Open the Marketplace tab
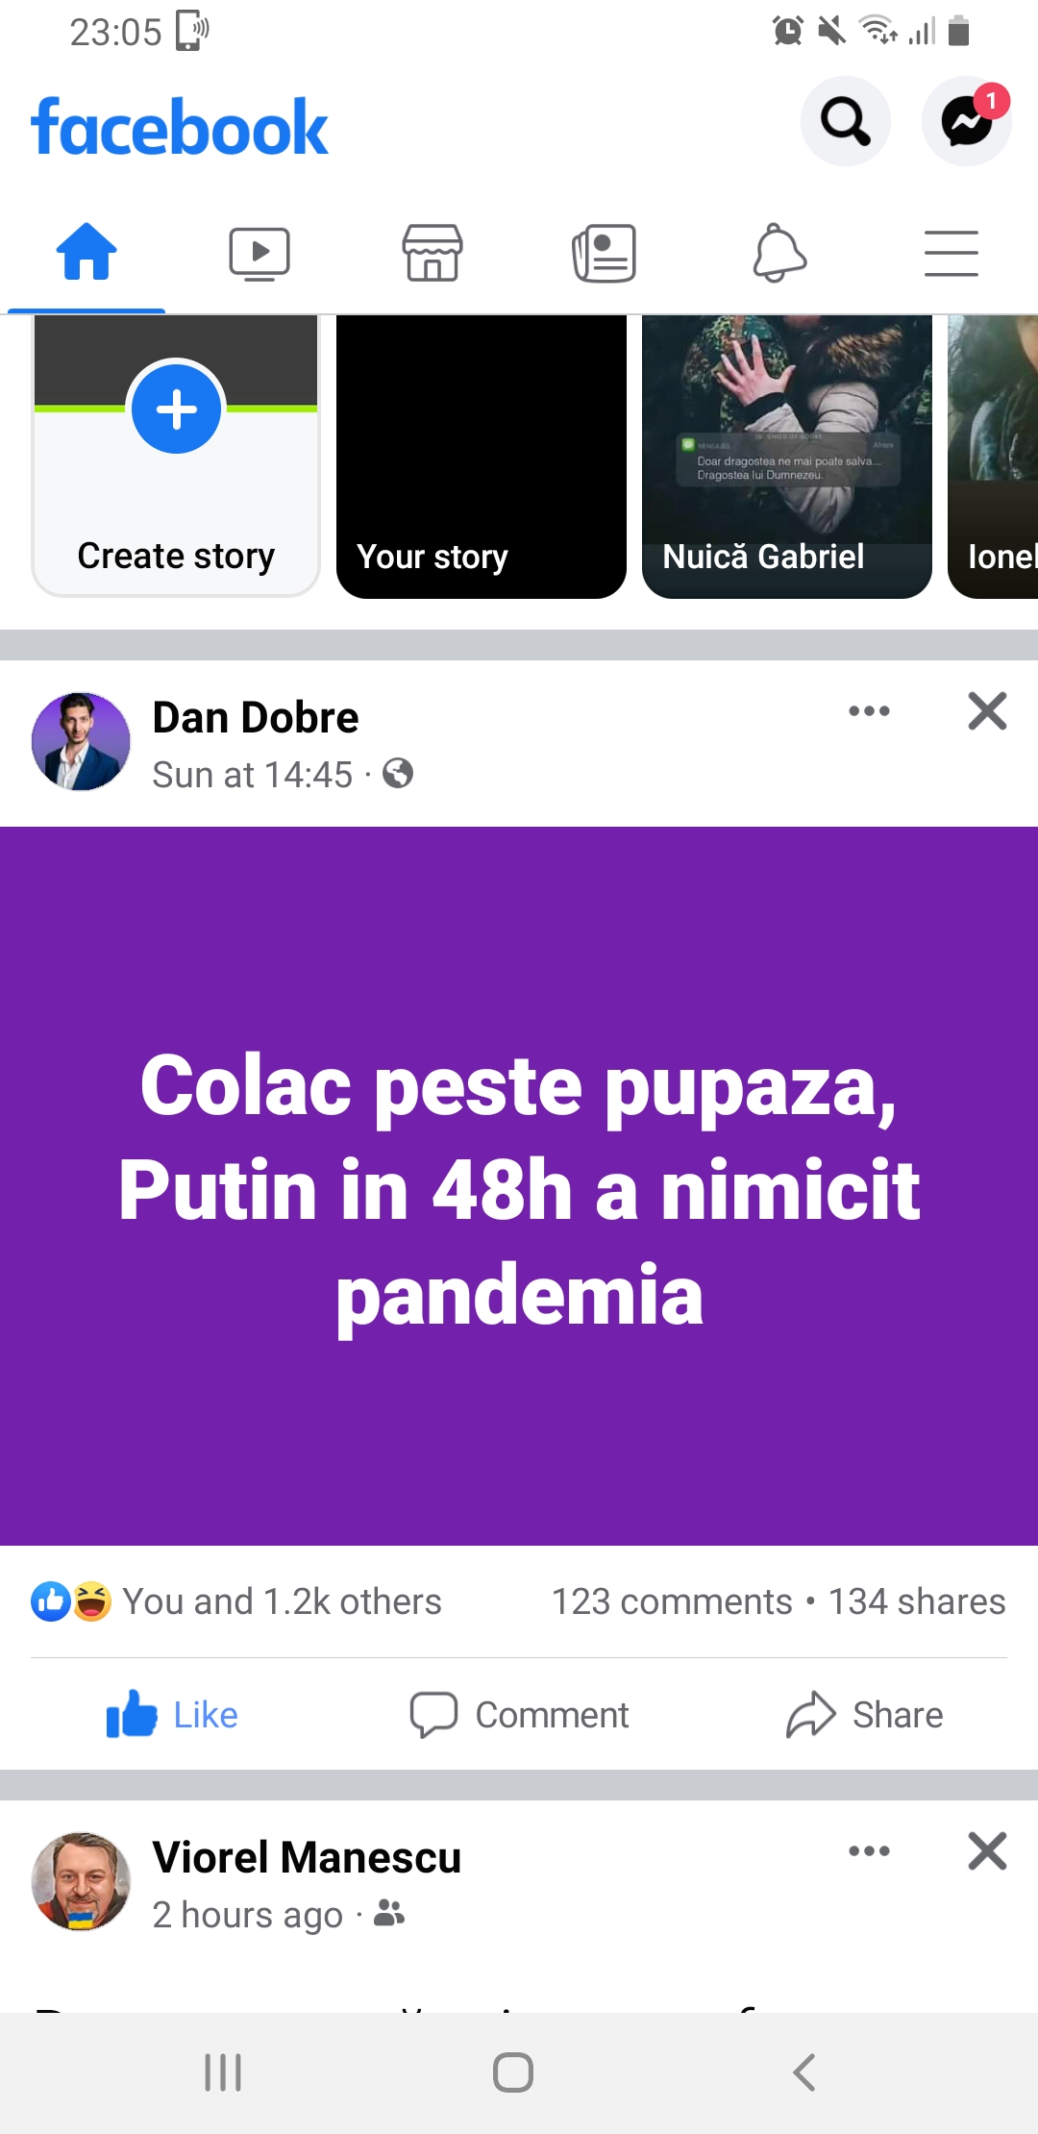The width and height of the screenshot is (1038, 2134). (432, 254)
